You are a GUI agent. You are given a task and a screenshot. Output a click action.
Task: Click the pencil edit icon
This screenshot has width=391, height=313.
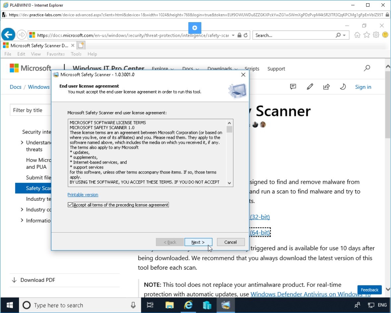click(310, 87)
